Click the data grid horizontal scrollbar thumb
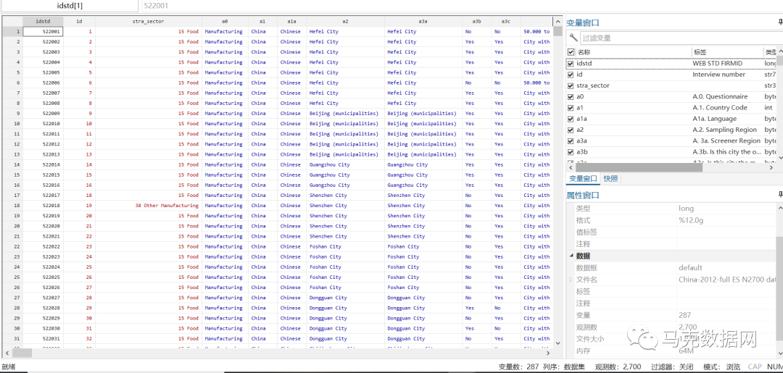 coord(22,352)
